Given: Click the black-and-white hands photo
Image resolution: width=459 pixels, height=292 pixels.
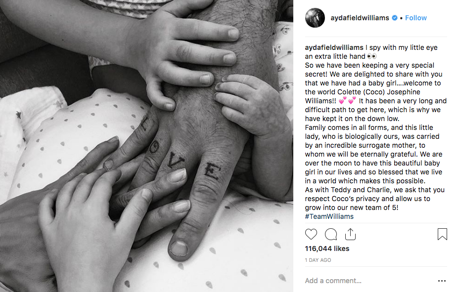Looking at the screenshot, I should click(x=146, y=146).
